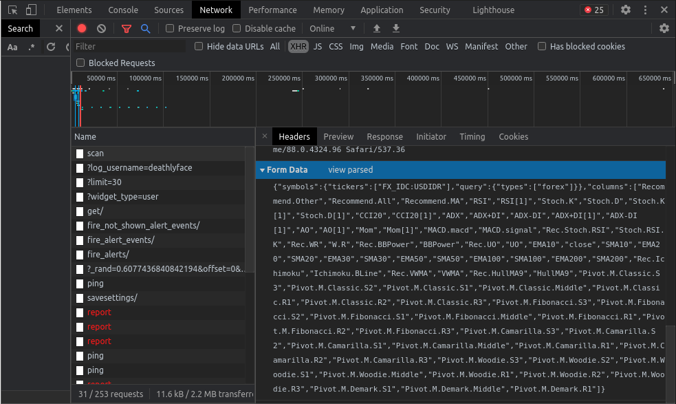Toggle the device toolbar icon
Image resolution: width=676 pixels, height=404 pixels.
31,10
